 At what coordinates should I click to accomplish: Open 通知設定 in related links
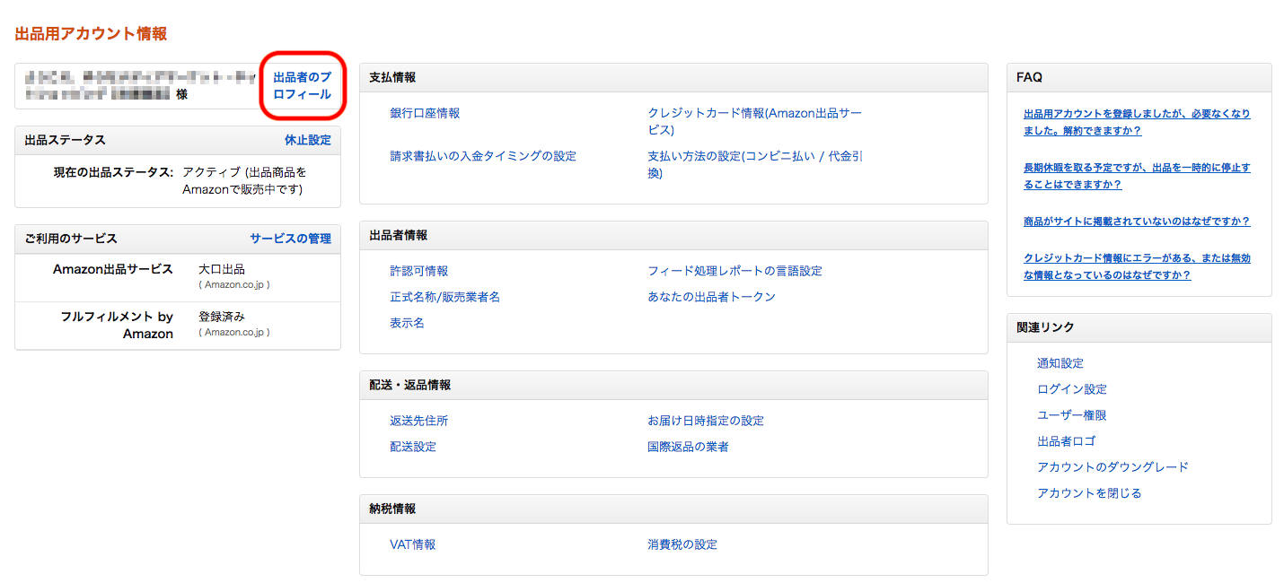pos(1060,363)
